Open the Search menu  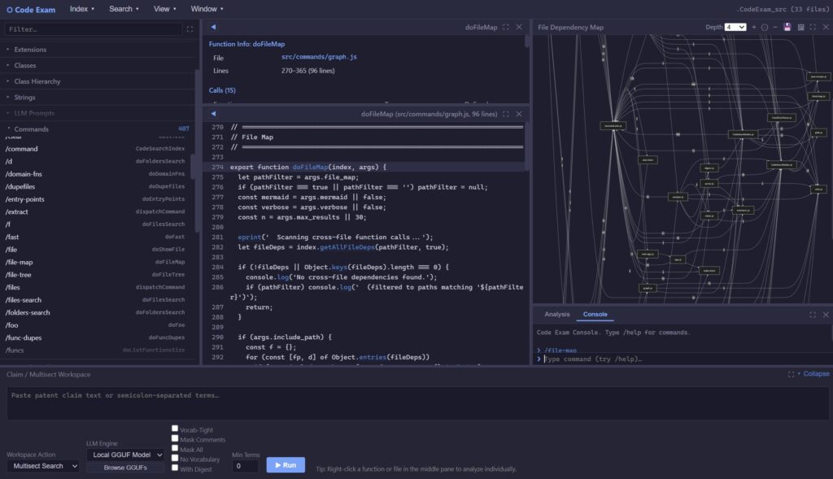124,9
